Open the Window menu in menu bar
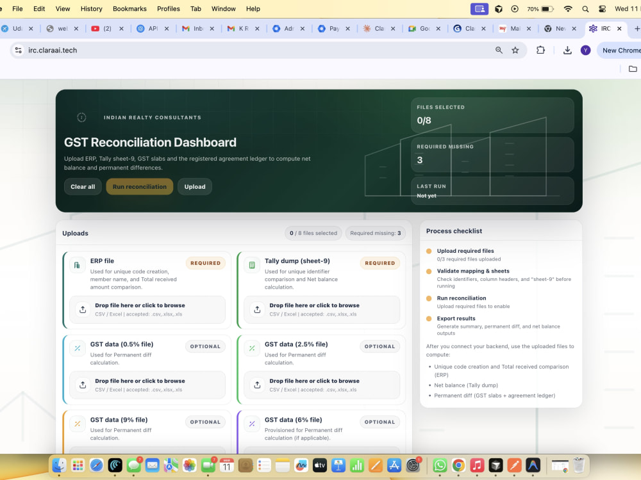 [223, 8]
